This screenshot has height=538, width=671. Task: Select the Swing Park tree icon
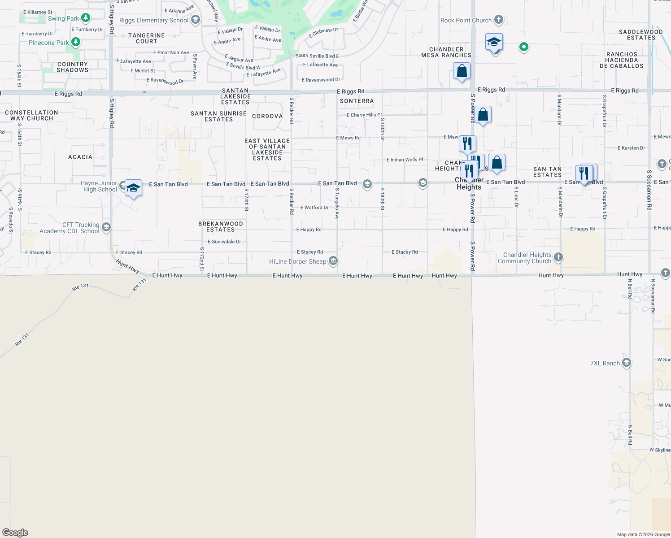point(85,18)
